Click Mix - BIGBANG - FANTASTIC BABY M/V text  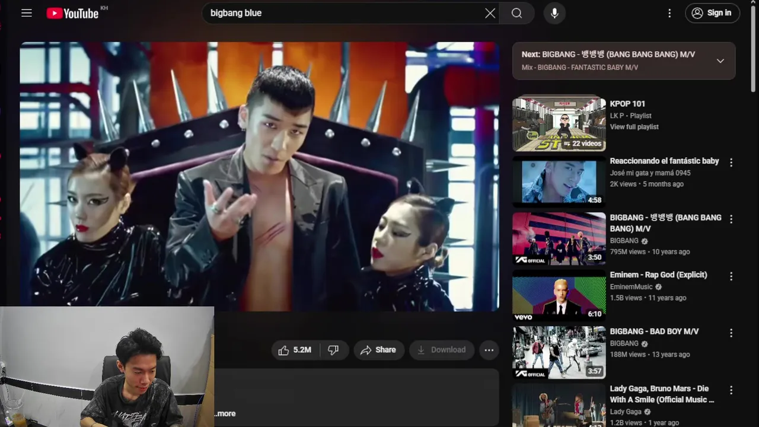(x=580, y=68)
